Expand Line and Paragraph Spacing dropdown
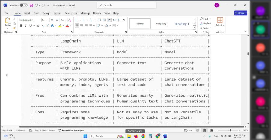Viewport: 271px width, 140px height. tap(102, 26)
